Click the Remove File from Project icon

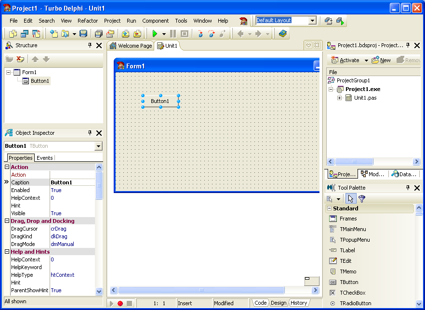(x=137, y=34)
